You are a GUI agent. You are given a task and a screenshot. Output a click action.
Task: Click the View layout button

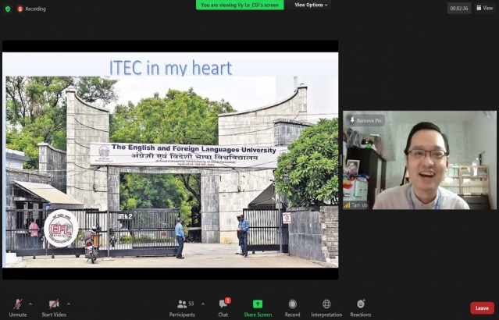[484, 8]
